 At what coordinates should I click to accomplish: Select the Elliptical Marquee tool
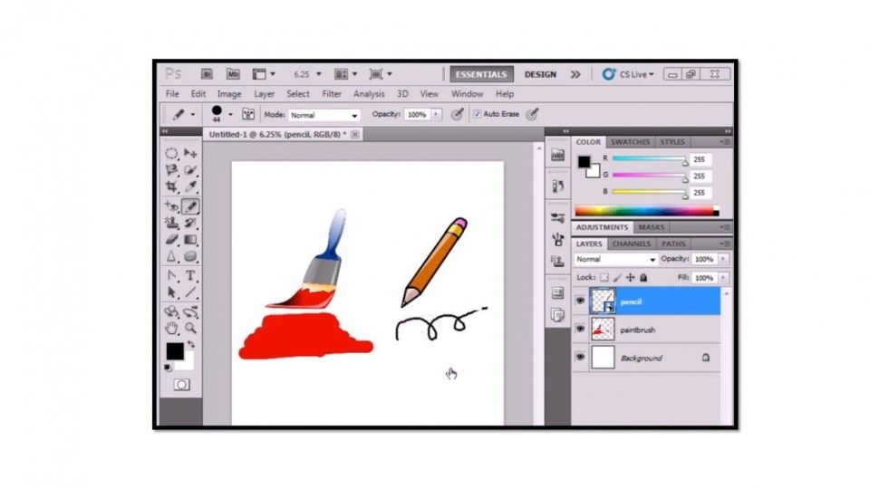tap(172, 153)
